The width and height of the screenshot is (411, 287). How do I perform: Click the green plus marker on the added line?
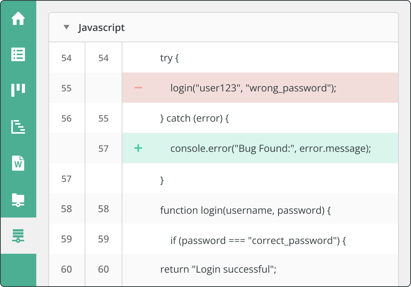138,148
